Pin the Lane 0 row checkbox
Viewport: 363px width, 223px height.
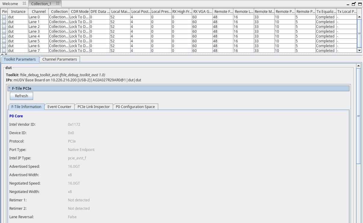(4, 17)
